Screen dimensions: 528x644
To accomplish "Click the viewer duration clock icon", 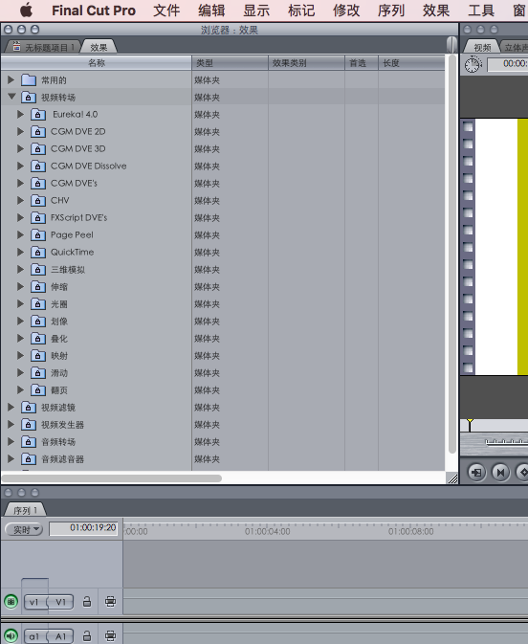I will pos(473,64).
